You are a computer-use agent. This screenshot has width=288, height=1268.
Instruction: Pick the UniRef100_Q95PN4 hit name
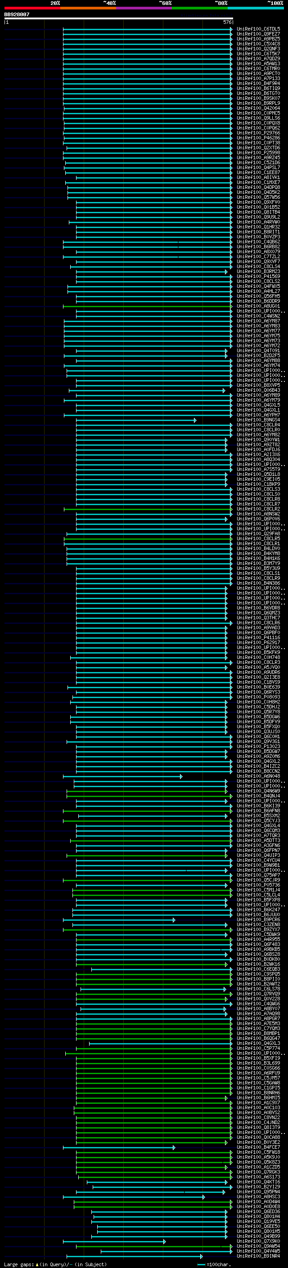click(258, 1192)
